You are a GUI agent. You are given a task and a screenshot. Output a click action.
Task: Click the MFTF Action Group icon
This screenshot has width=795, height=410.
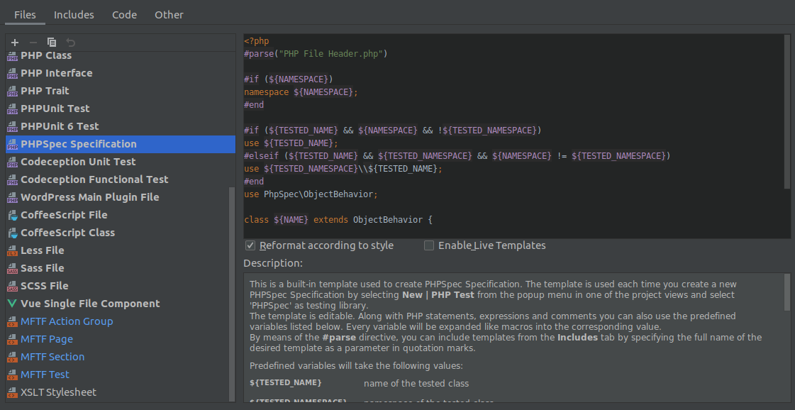(x=12, y=322)
